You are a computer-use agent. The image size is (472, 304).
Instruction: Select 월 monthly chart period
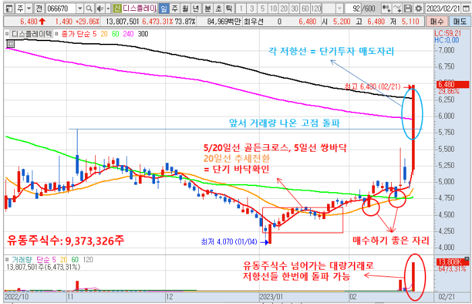(x=185, y=9)
